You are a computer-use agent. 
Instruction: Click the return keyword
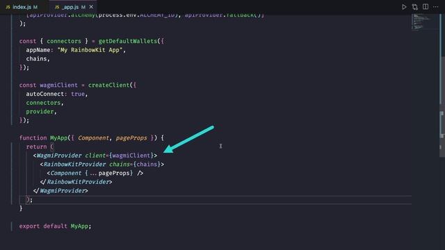(x=36, y=147)
